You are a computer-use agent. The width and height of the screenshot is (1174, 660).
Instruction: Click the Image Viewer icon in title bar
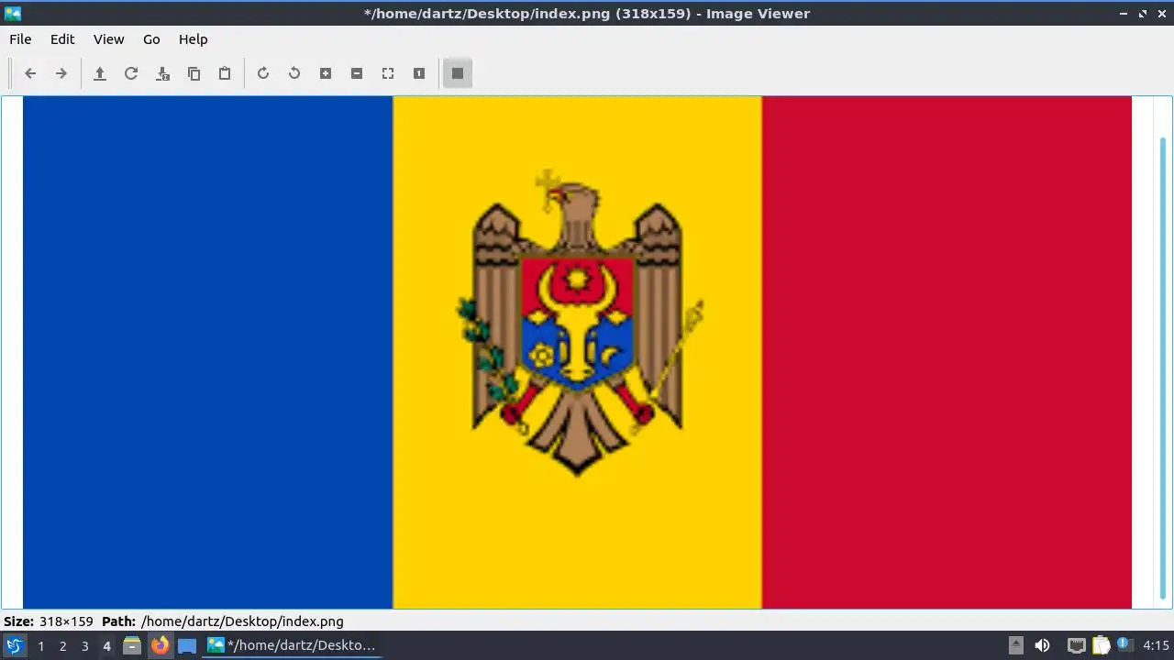tap(13, 13)
